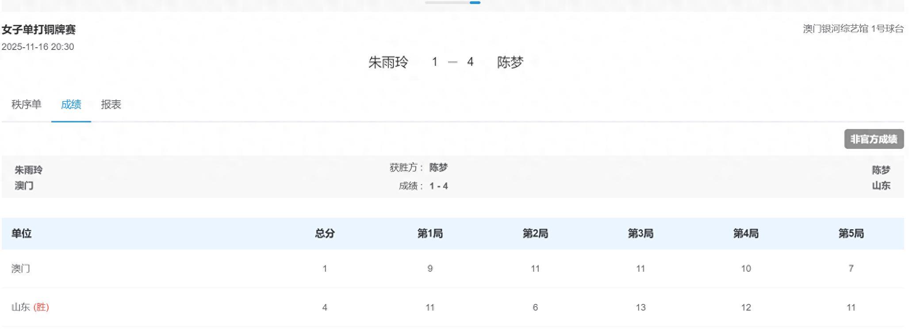
Task: Click the venue text 澳门银河综艺馆 1号球台
Action: pos(853,29)
